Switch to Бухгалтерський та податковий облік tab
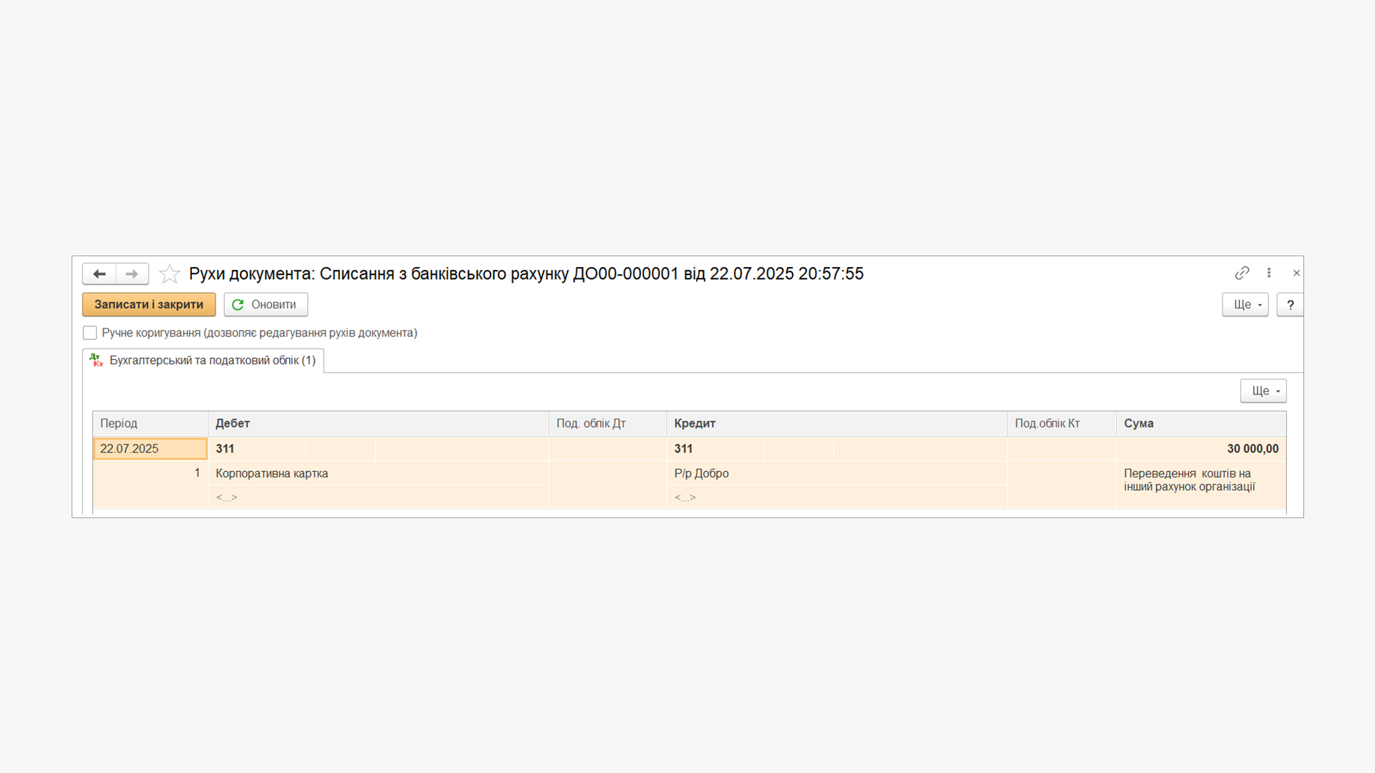Viewport: 1375px width, 773px height. [204, 361]
